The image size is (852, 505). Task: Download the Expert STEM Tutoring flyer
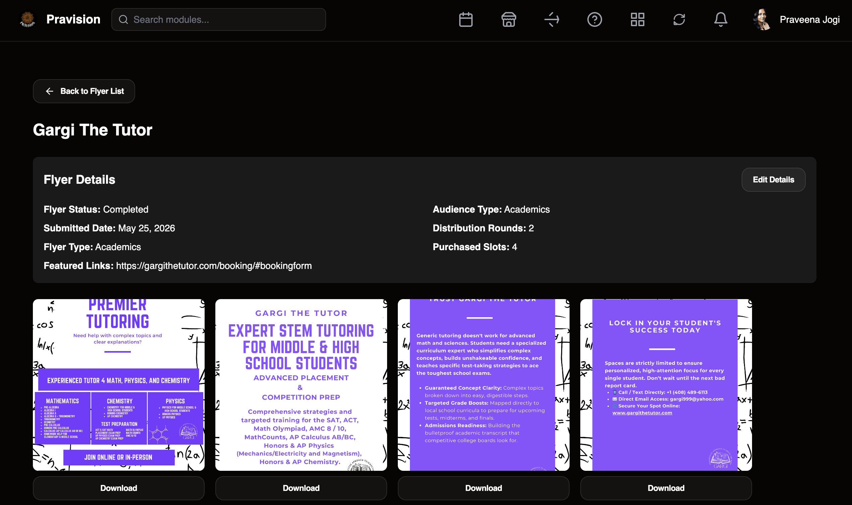[301, 488]
